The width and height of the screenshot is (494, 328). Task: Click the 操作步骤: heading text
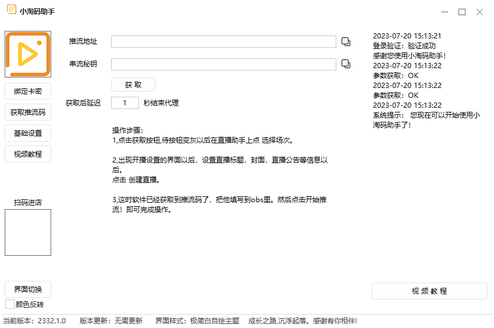coord(127,131)
